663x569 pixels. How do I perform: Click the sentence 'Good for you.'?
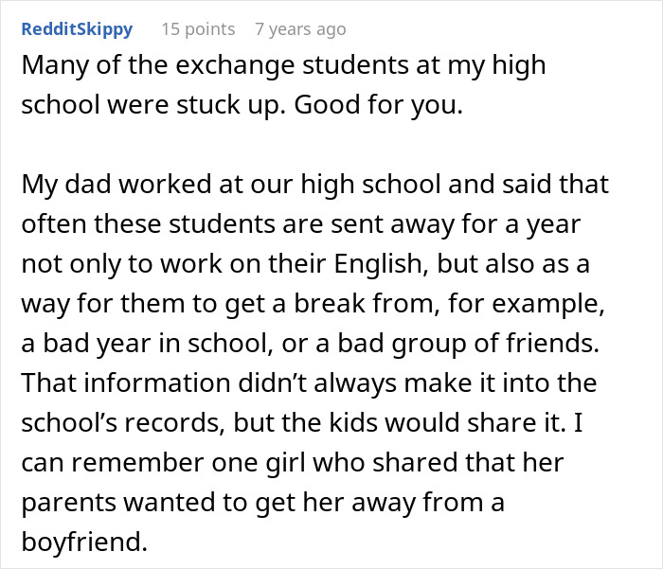379,105
